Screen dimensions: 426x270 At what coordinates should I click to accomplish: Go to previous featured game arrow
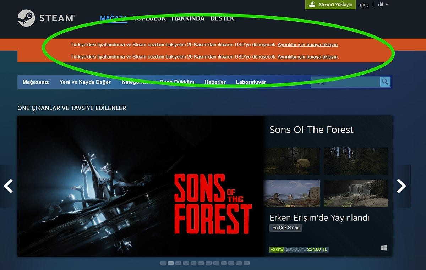8,186
